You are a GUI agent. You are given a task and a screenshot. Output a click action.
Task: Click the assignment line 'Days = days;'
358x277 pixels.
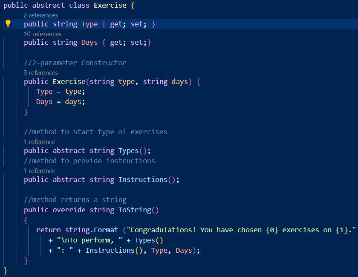click(x=61, y=101)
